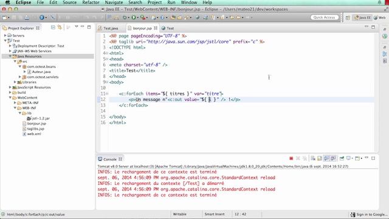Click the toolbar icon left of Debug
Viewport: 389px width, 219px height.
tap(116, 18)
